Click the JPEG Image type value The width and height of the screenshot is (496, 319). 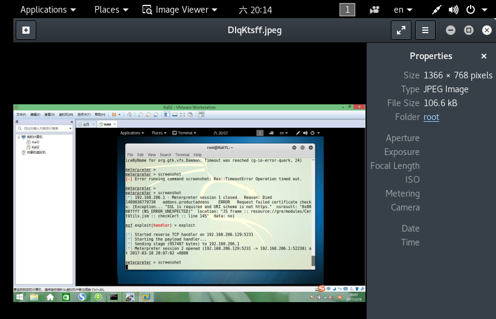pos(446,89)
